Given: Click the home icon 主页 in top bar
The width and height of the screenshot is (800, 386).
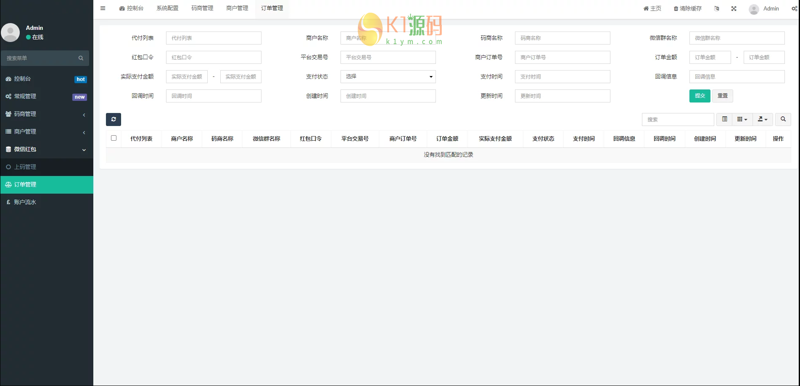Looking at the screenshot, I should [652, 8].
